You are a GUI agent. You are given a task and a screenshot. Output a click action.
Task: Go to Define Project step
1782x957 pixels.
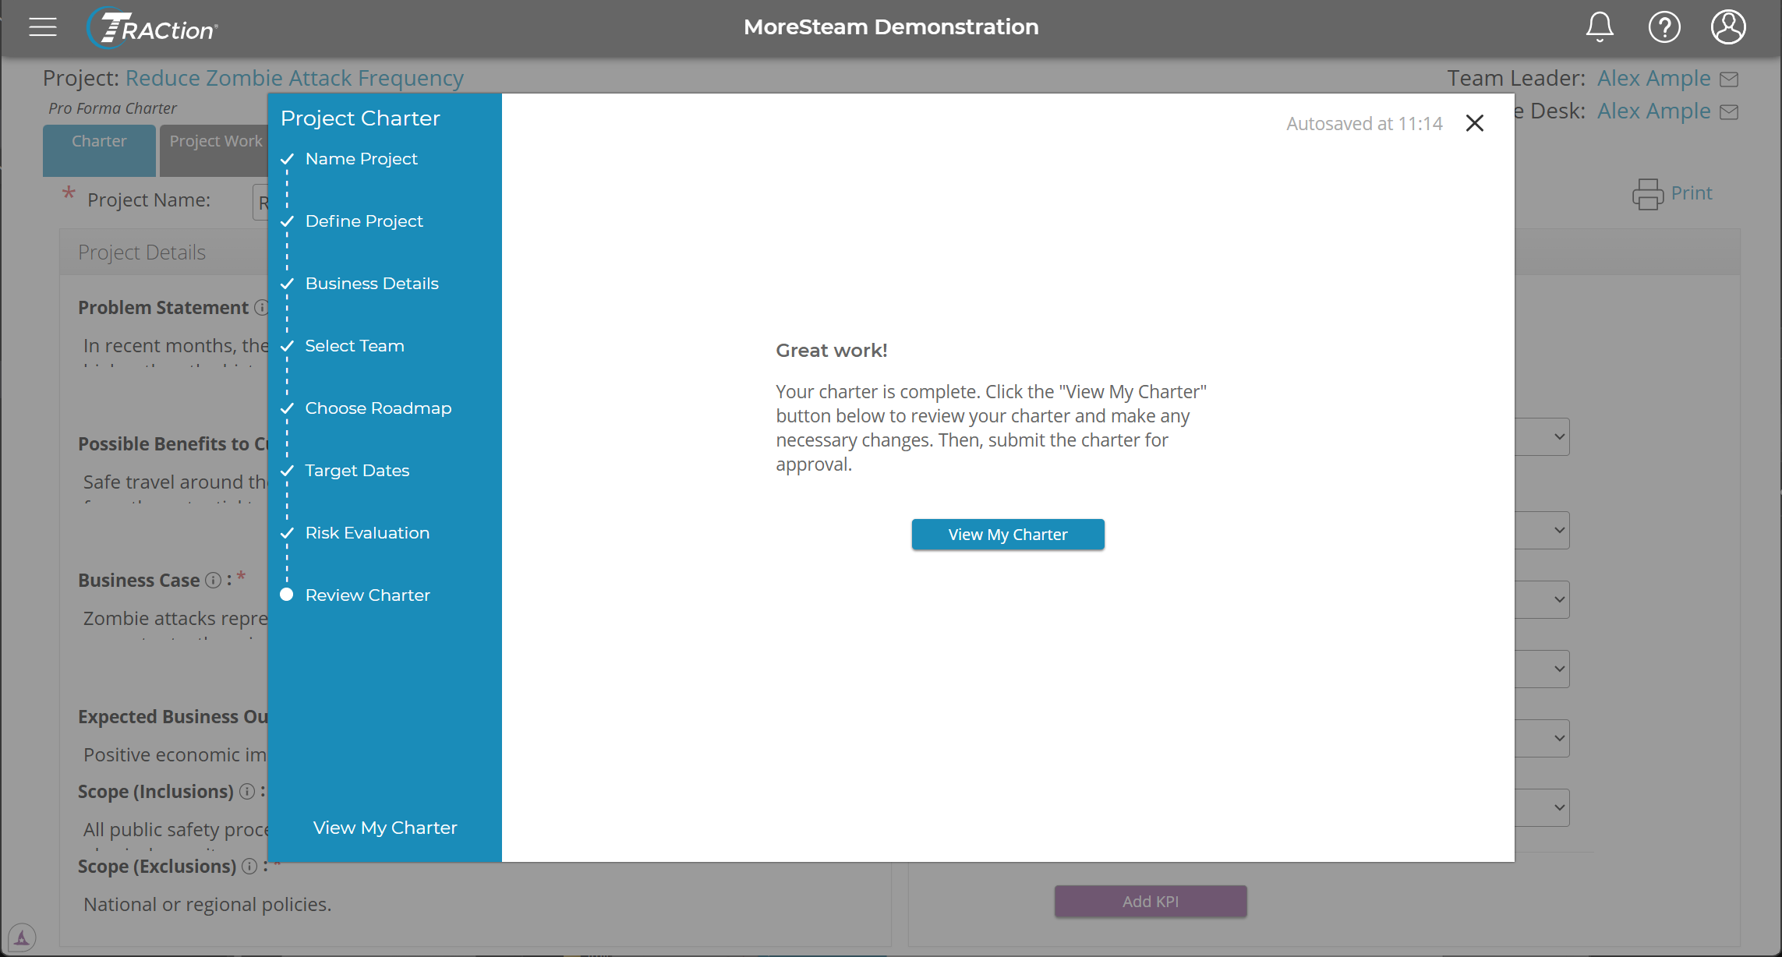pos(364,221)
